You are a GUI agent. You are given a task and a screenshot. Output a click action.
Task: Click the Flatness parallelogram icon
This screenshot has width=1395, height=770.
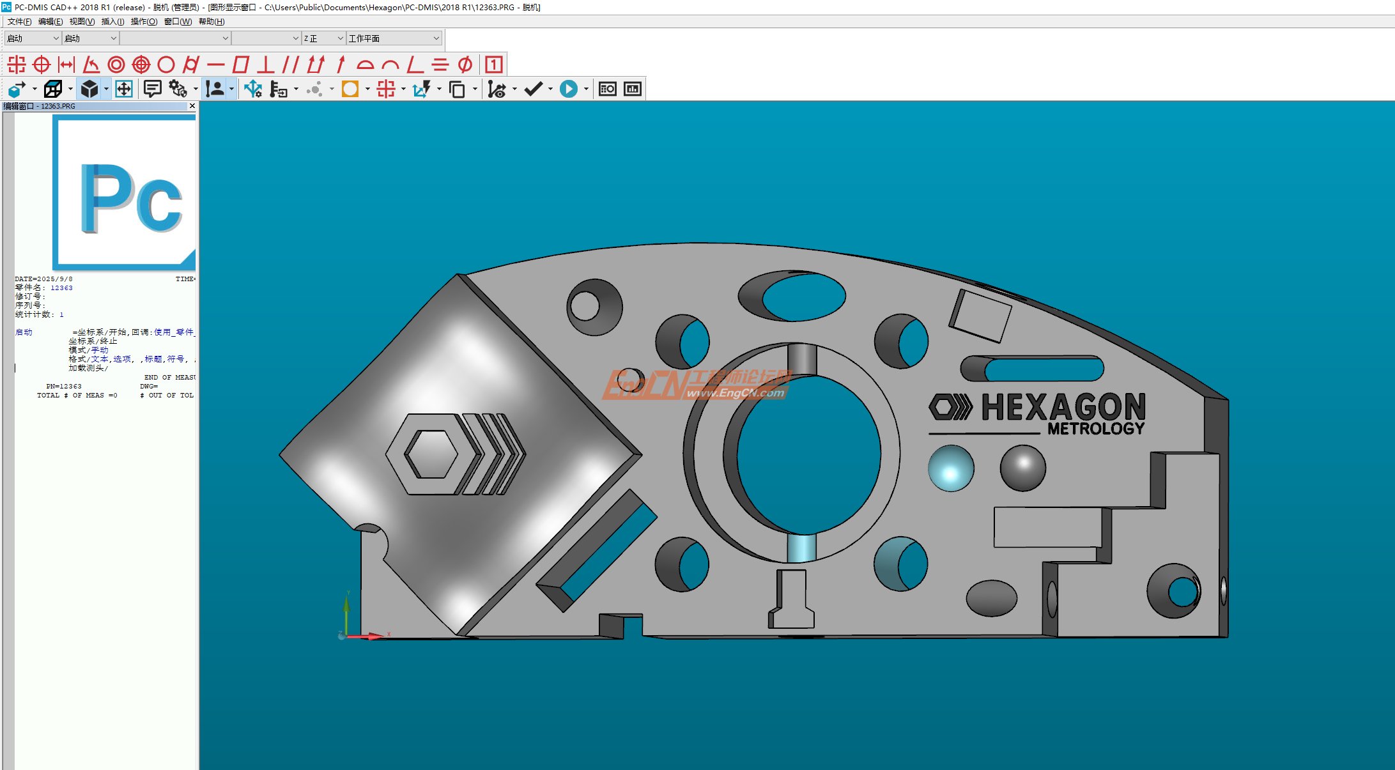pyautogui.click(x=241, y=65)
